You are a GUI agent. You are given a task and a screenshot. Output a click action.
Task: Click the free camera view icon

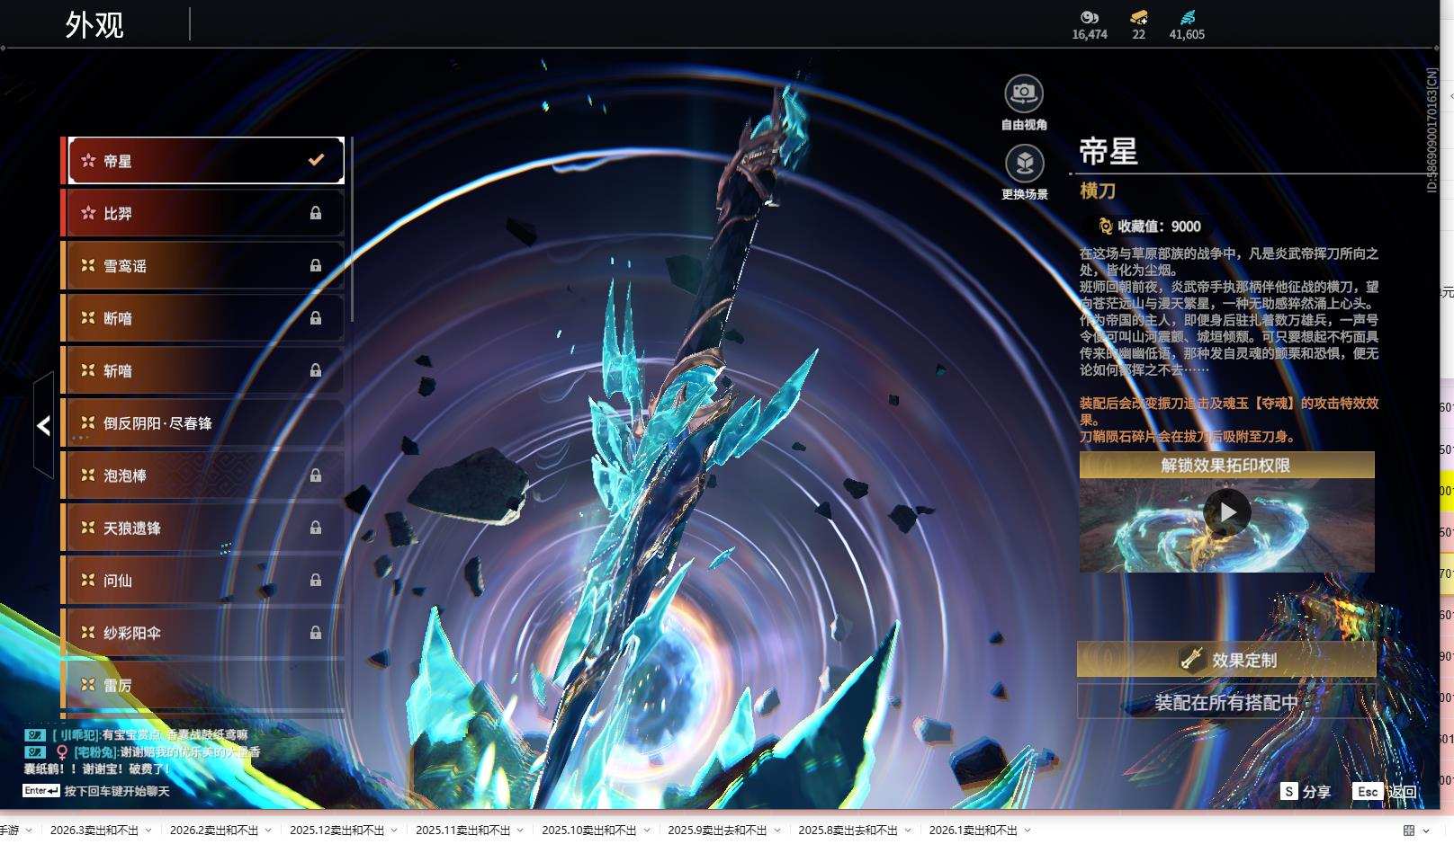pyautogui.click(x=1024, y=93)
